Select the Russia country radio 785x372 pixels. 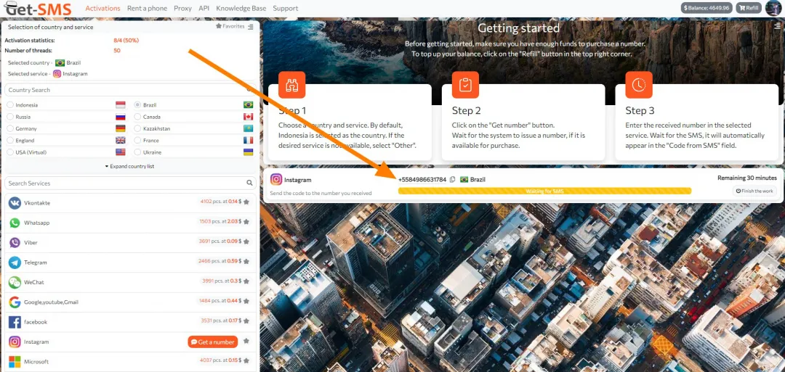(x=10, y=117)
